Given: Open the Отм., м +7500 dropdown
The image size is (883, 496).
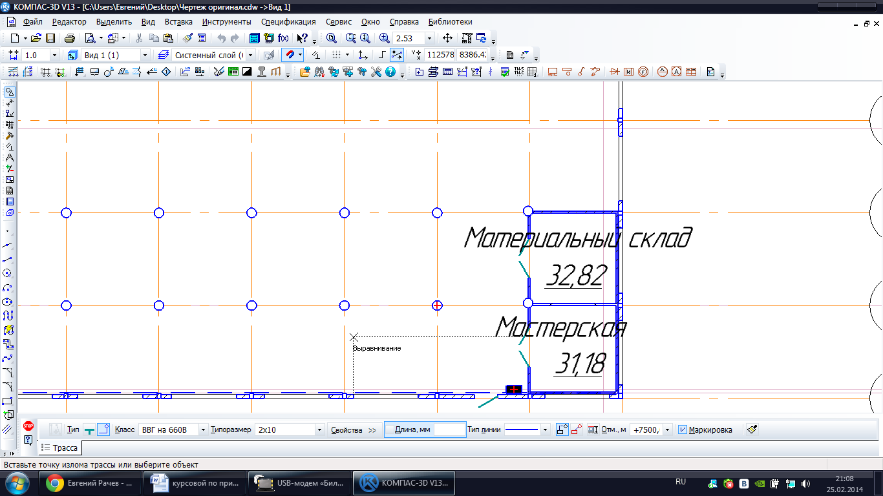Looking at the screenshot, I should [x=668, y=429].
